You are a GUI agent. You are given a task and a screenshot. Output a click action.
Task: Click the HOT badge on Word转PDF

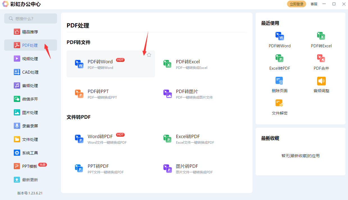click(x=120, y=135)
